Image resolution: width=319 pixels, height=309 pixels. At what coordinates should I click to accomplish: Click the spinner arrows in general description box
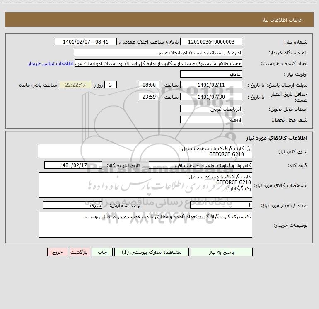coord(248,148)
